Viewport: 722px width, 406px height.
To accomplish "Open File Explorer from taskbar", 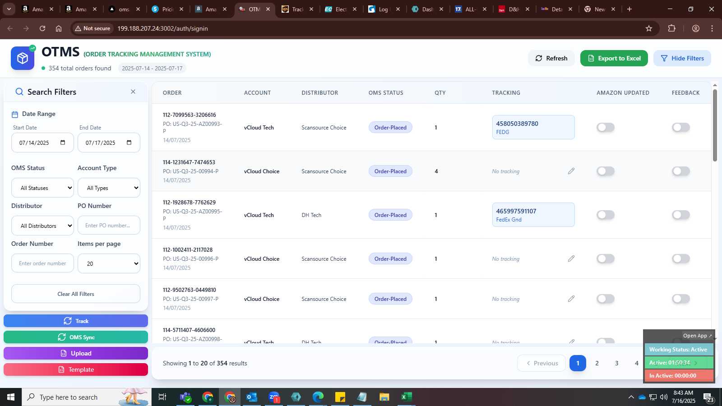I will pos(384,397).
